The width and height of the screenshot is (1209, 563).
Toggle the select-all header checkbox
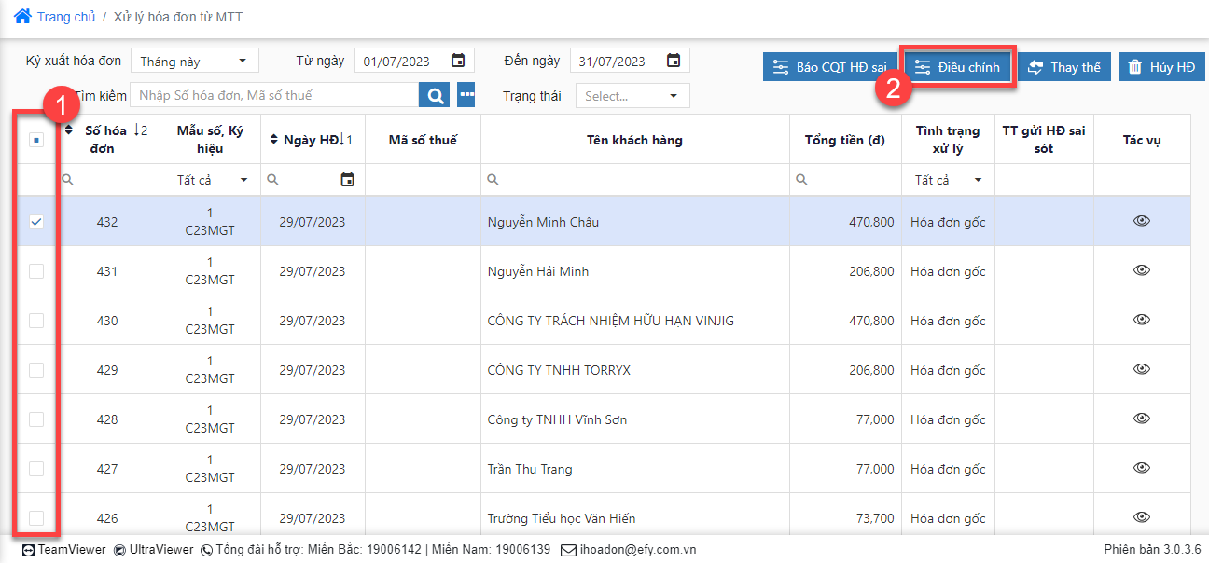pyautogui.click(x=36, y=140)
